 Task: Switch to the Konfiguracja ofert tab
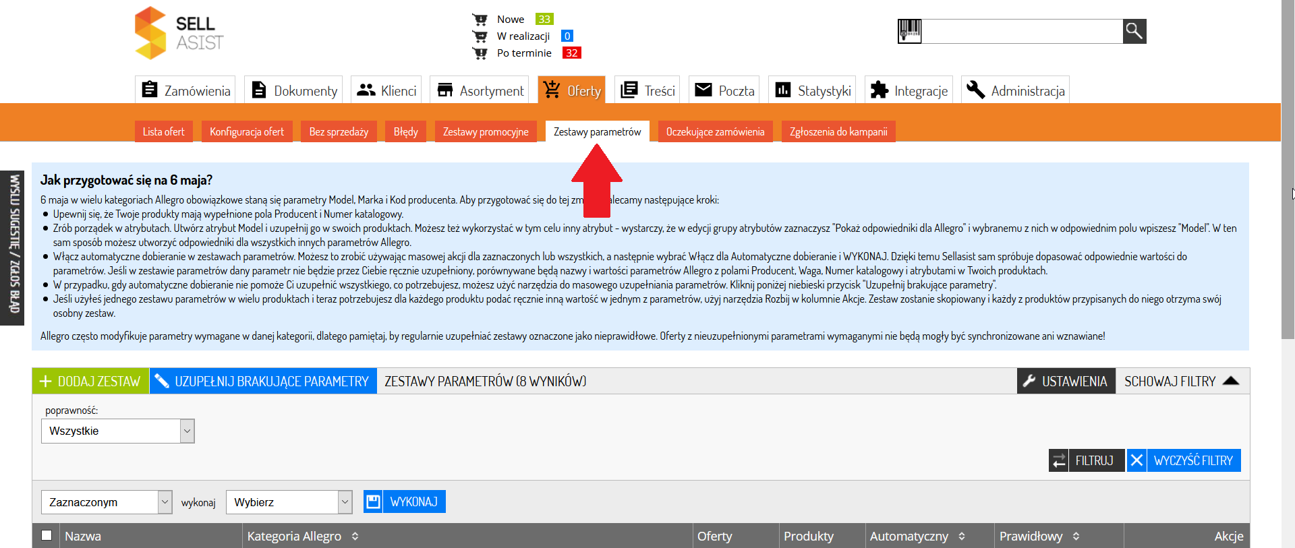(247, 131)
